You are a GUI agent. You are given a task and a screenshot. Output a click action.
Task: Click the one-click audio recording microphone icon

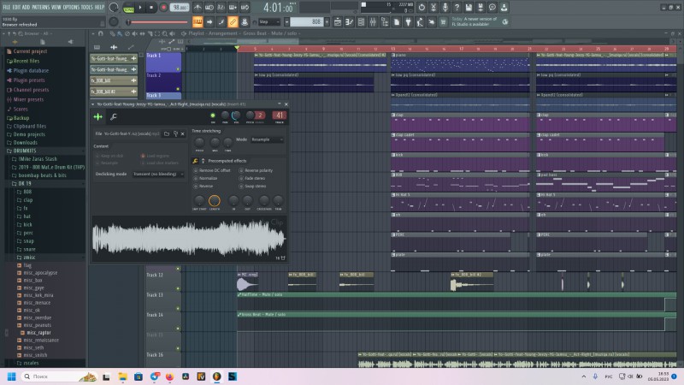coord(445,8)
